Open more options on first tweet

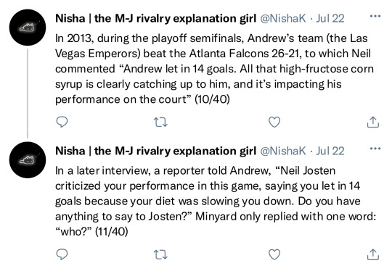click(375, 17)
